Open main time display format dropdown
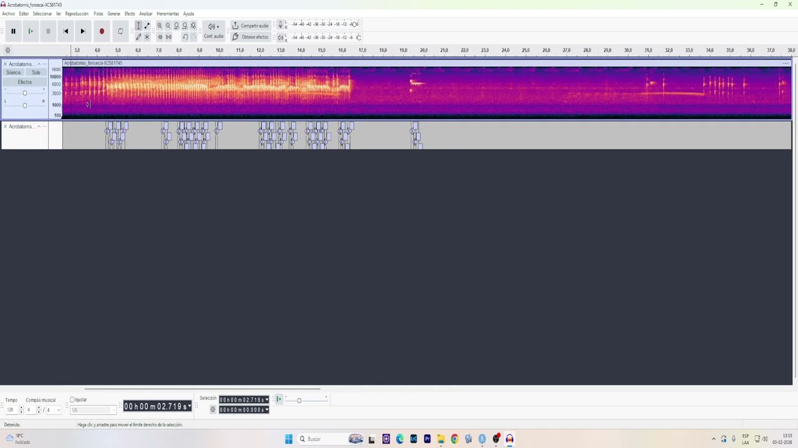This screenshot has width=798, height=448. (x=190, y=406)
